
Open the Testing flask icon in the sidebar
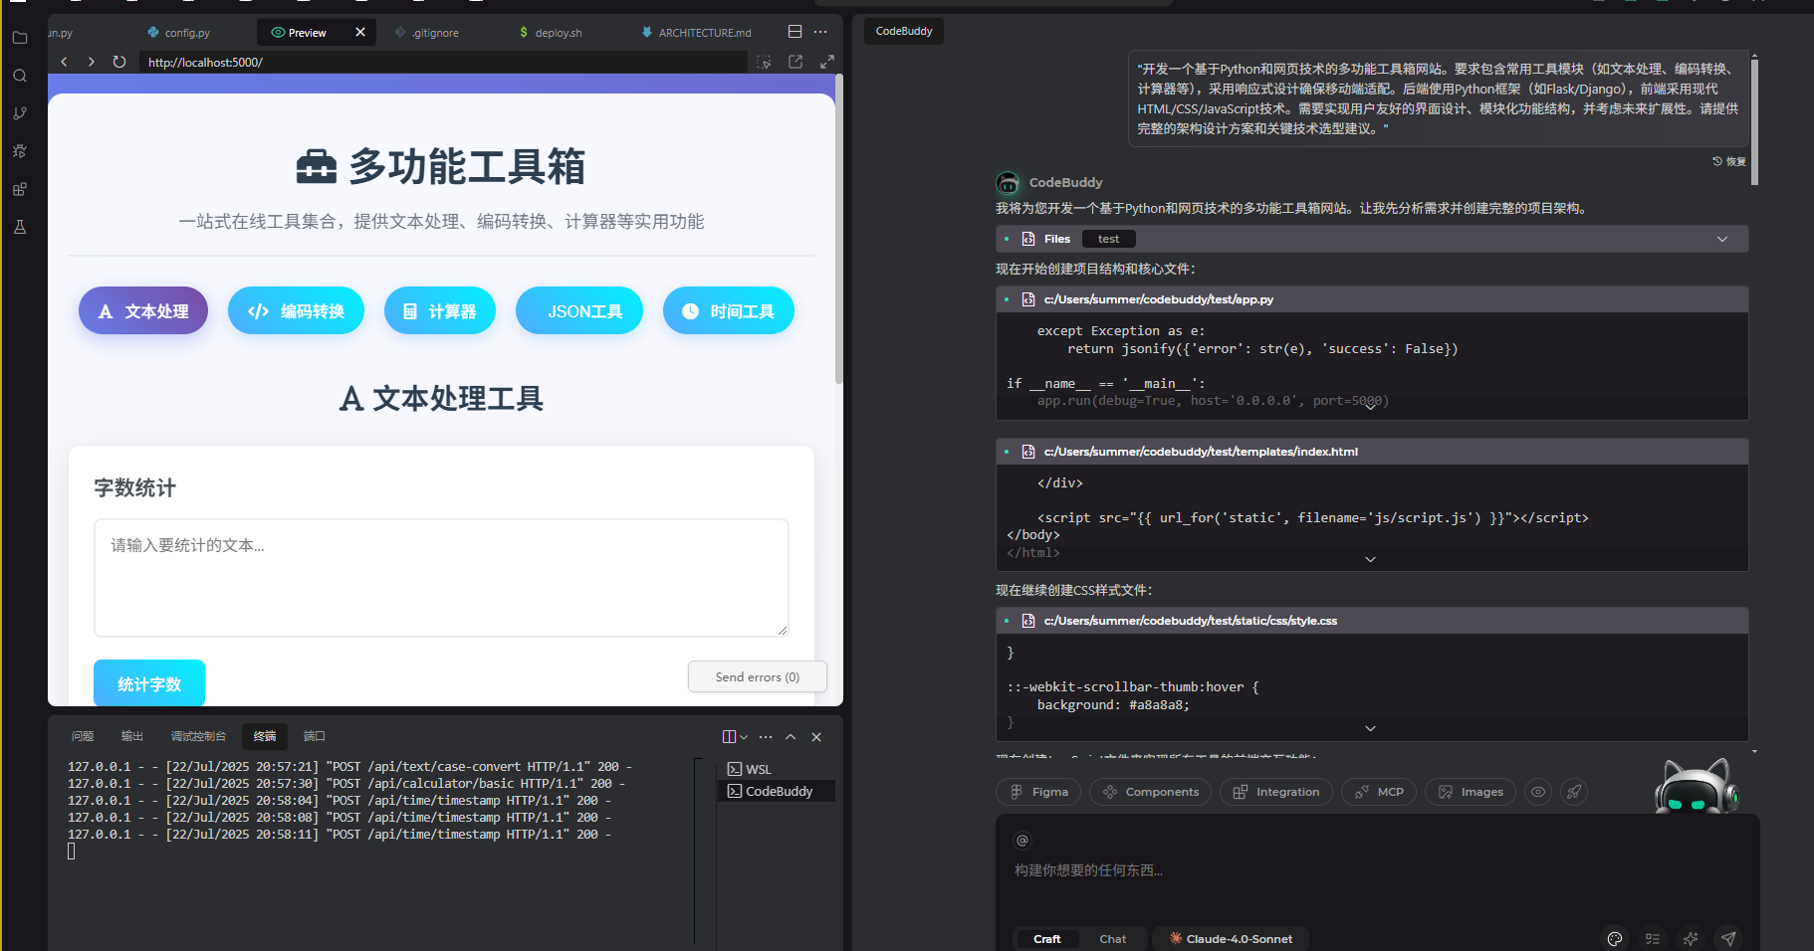[20, 227]
